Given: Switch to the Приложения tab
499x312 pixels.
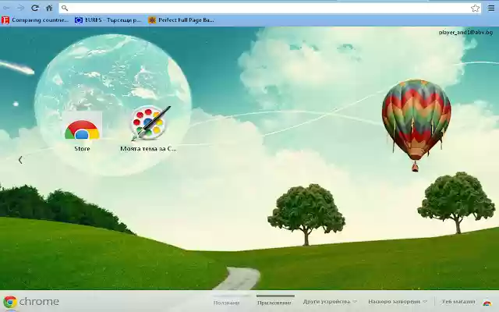Looking at the screenshot, I should (x=274, y=303).
